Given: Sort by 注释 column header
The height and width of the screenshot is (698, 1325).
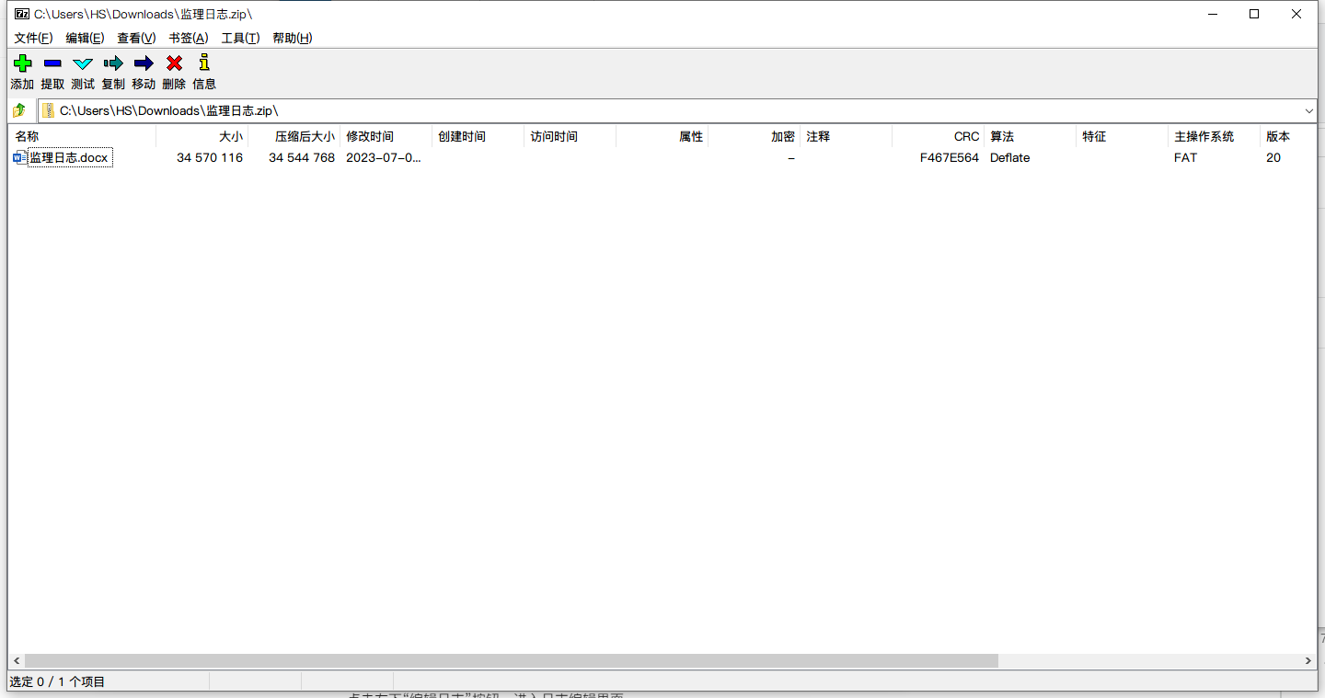Looking at the screenshot, I should [846, 136].
